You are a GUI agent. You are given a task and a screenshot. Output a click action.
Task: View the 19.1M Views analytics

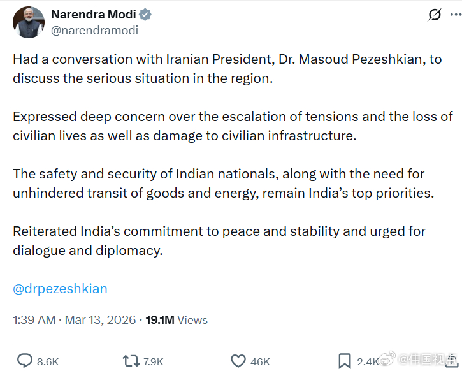pyautogui.click(x=177, y=319)
